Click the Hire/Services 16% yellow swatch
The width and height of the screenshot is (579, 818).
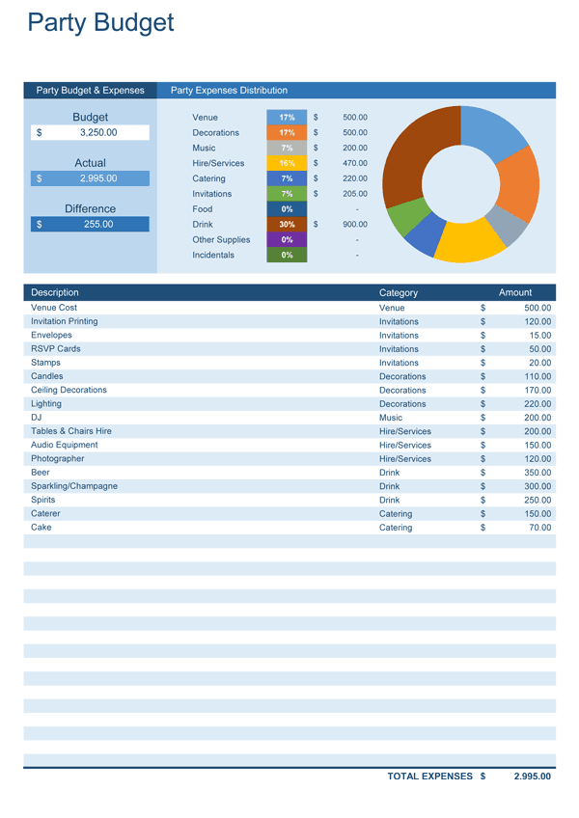[287, 164]
